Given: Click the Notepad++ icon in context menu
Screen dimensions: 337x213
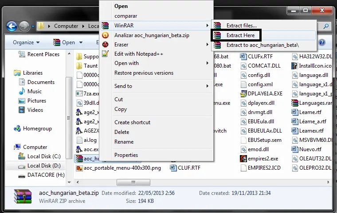Looking at the screenshot, I should [105, 54].
